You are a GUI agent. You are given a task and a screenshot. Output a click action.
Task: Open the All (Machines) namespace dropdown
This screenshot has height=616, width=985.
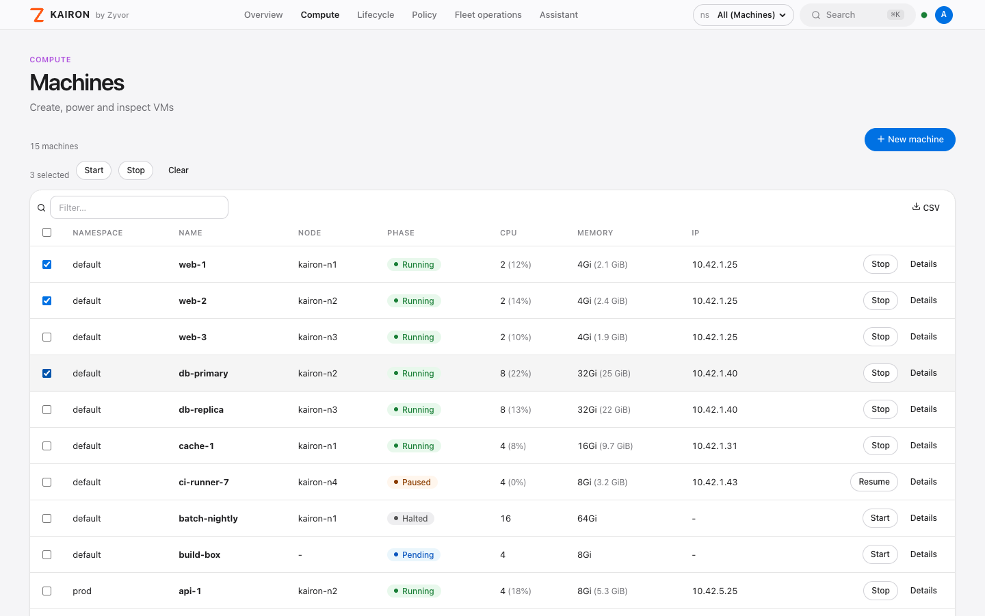(x=744, y=15)
